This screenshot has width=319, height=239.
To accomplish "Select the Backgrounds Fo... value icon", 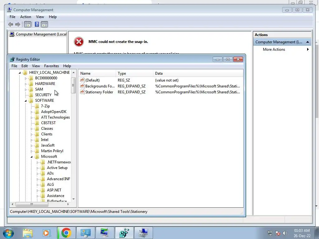I will (x=82, y=86).
